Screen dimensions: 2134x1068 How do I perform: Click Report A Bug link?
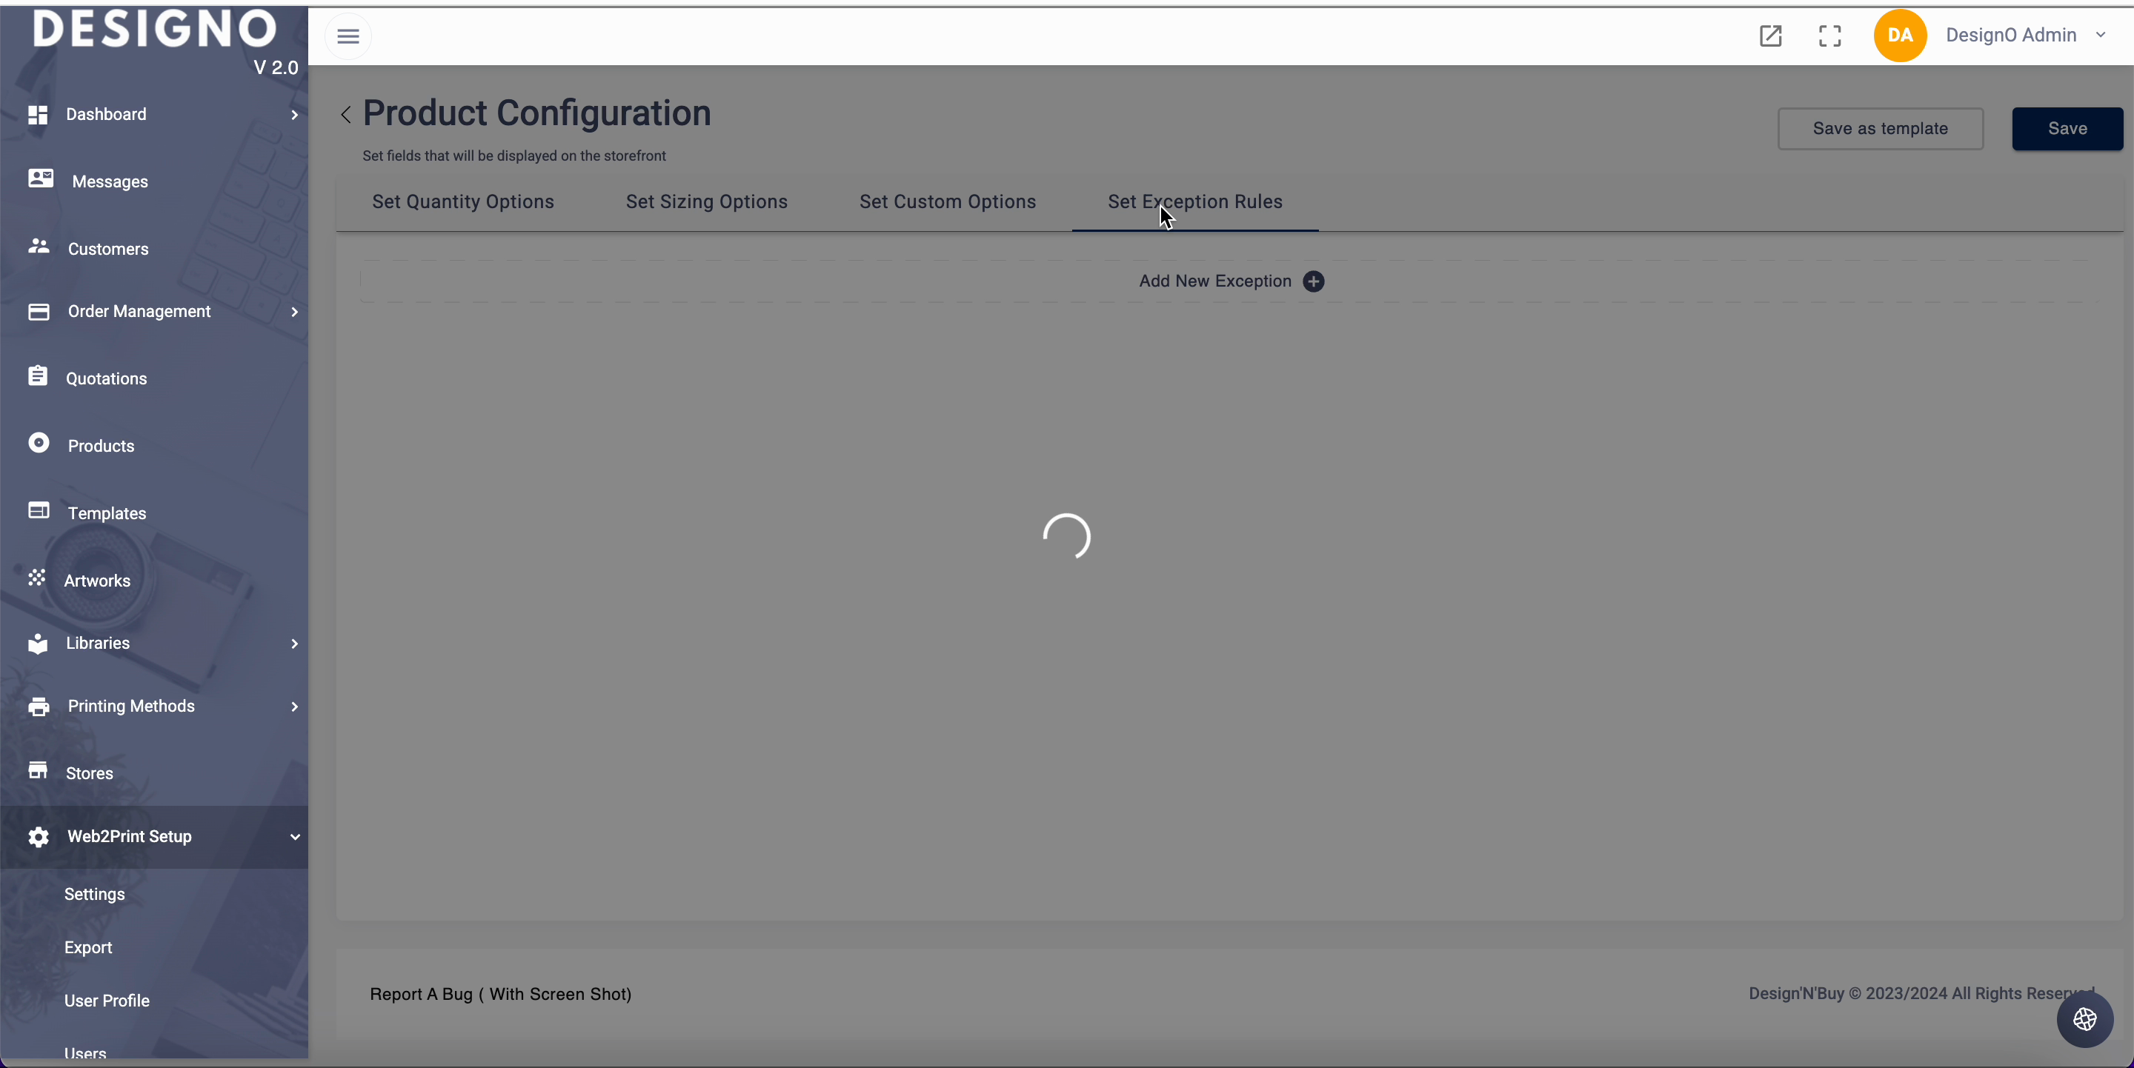pyautogui.click(x=500, y=993)
